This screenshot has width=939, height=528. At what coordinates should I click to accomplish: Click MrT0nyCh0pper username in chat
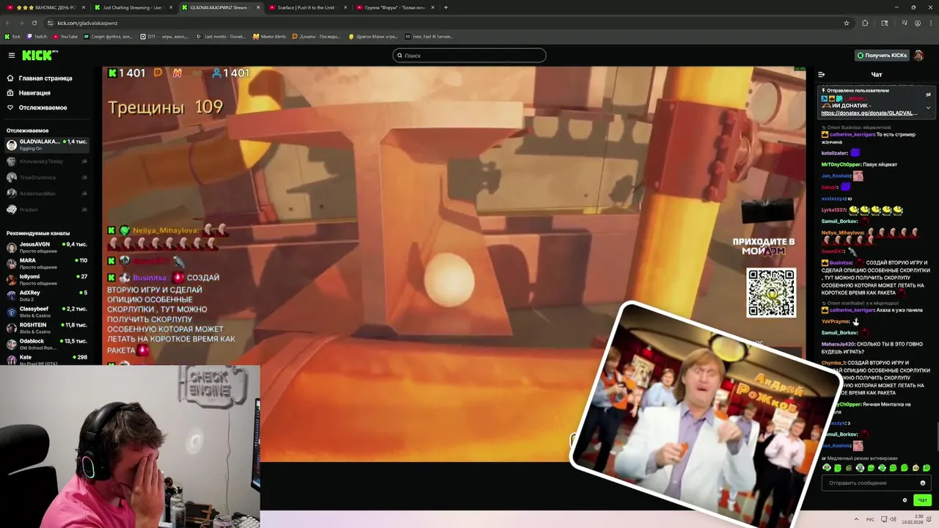point(841,164)
